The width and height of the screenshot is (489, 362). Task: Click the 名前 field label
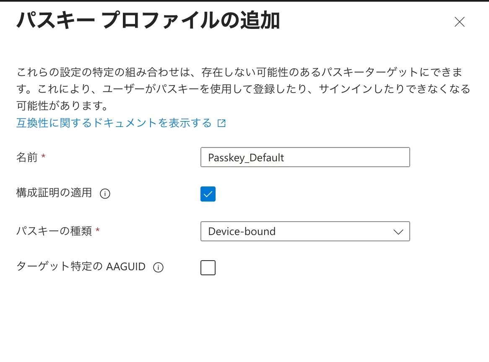click(x=27, y=157)
